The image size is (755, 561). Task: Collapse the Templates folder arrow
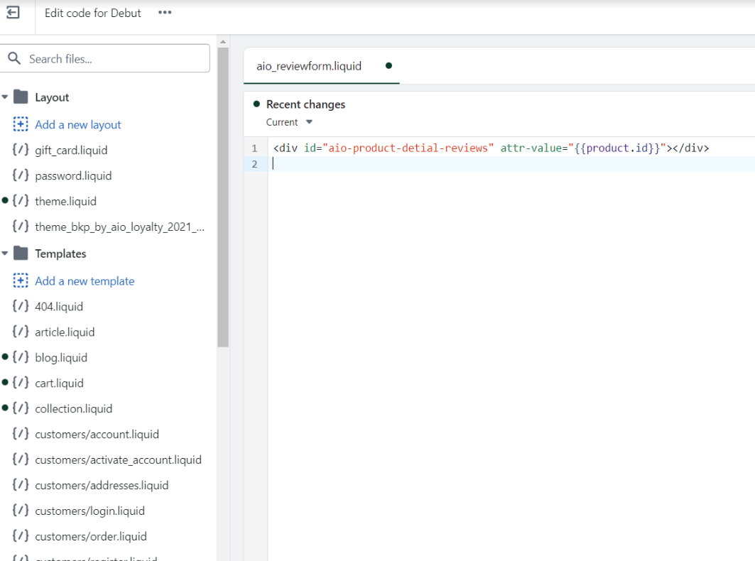point(5,254)
